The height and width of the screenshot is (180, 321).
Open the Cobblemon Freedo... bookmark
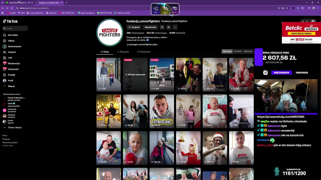pyautogui.click(x=122, y=13)
